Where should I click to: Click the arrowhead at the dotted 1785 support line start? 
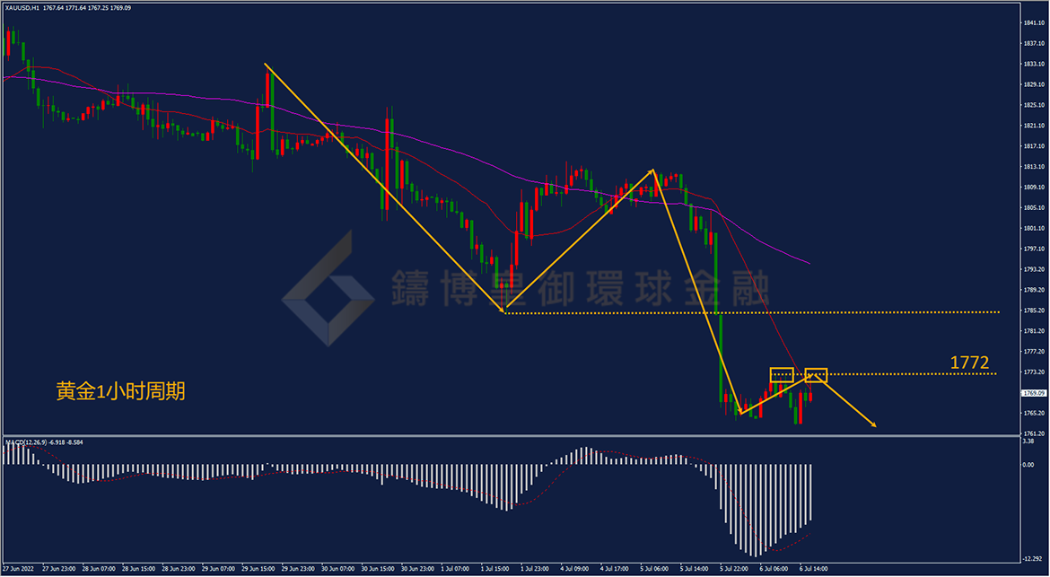point(503,310)
